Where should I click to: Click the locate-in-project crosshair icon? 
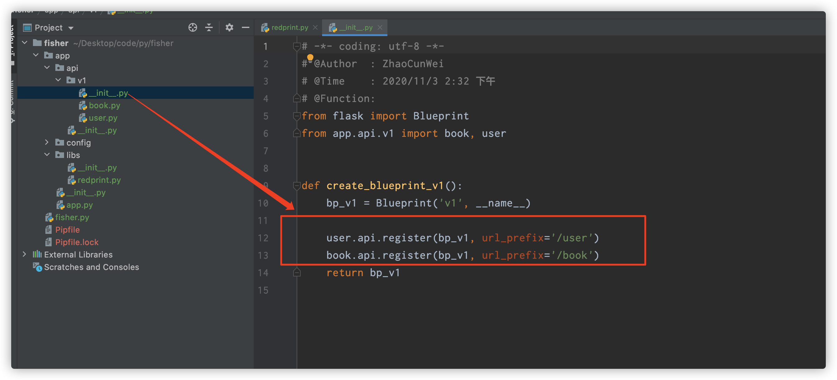click(x=192, y=28)
